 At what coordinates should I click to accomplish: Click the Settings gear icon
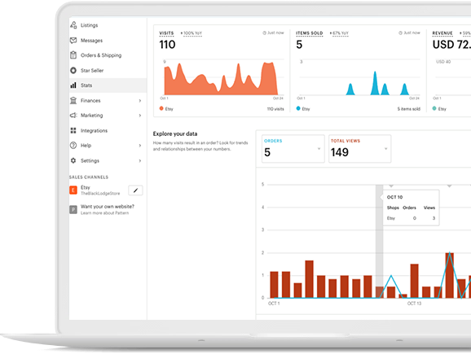[x=73, y=160]
